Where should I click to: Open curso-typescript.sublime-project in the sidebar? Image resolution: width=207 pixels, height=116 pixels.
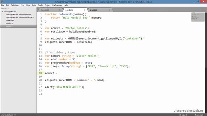(x=18, y=14)
